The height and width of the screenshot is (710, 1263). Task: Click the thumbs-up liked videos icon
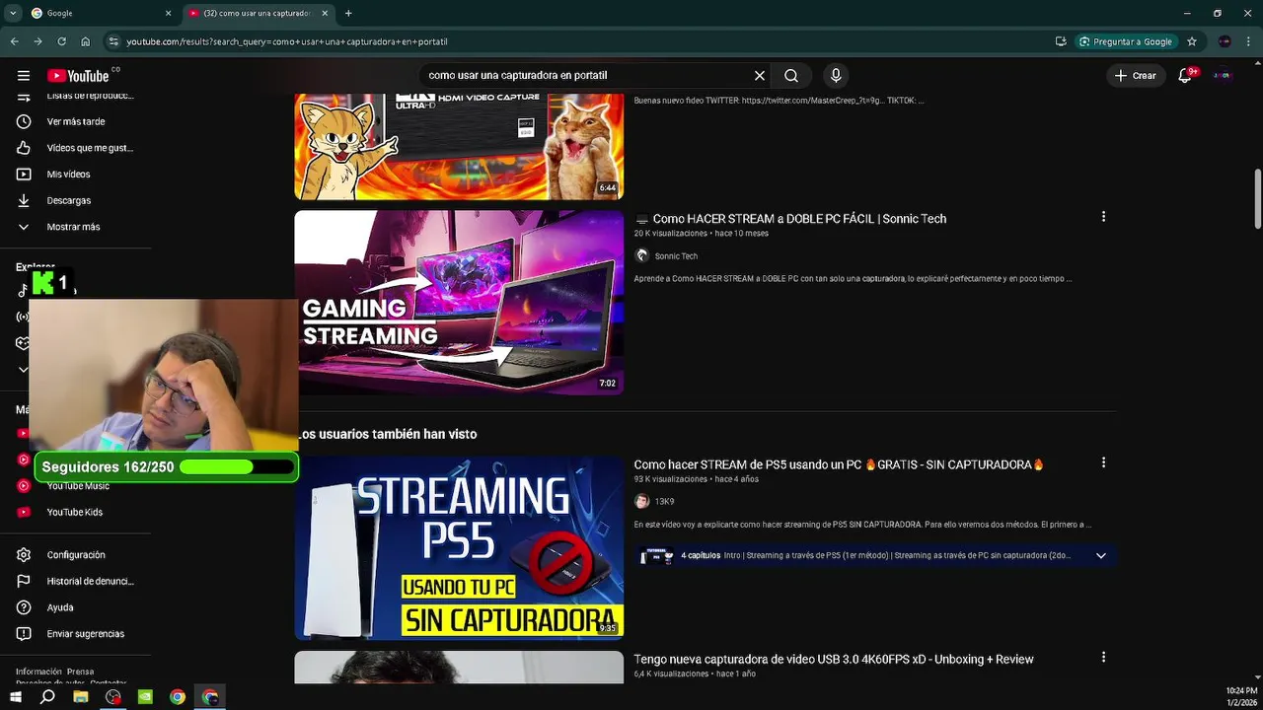pyautogui.click(x=24, y=148)
